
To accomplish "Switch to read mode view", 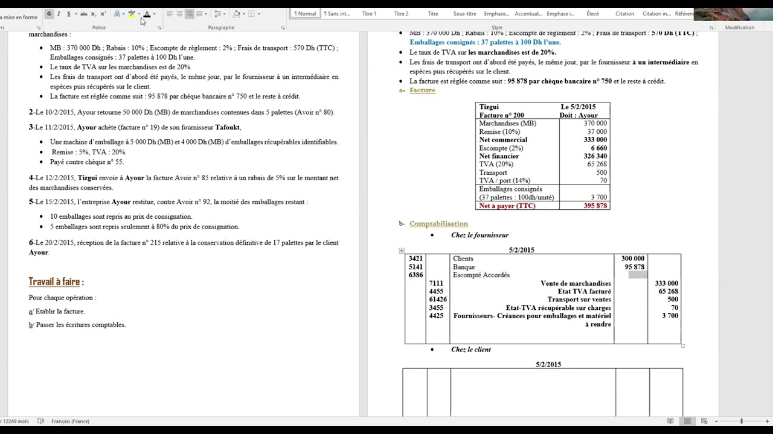I will click(670, 421).
